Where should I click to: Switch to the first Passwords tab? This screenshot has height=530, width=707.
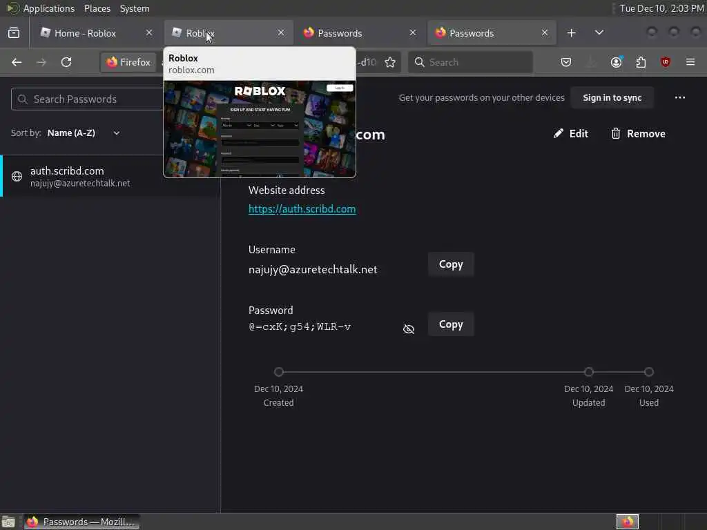(360, 33)
